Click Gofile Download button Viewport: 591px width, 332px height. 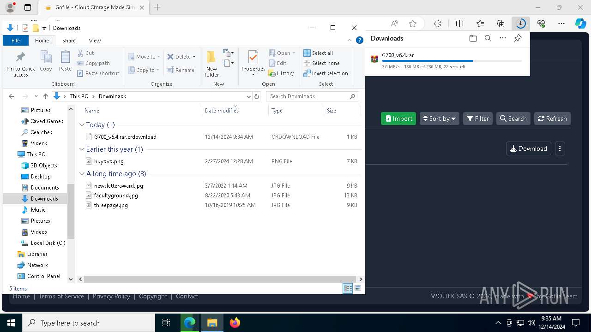click(x=529, y=148)
